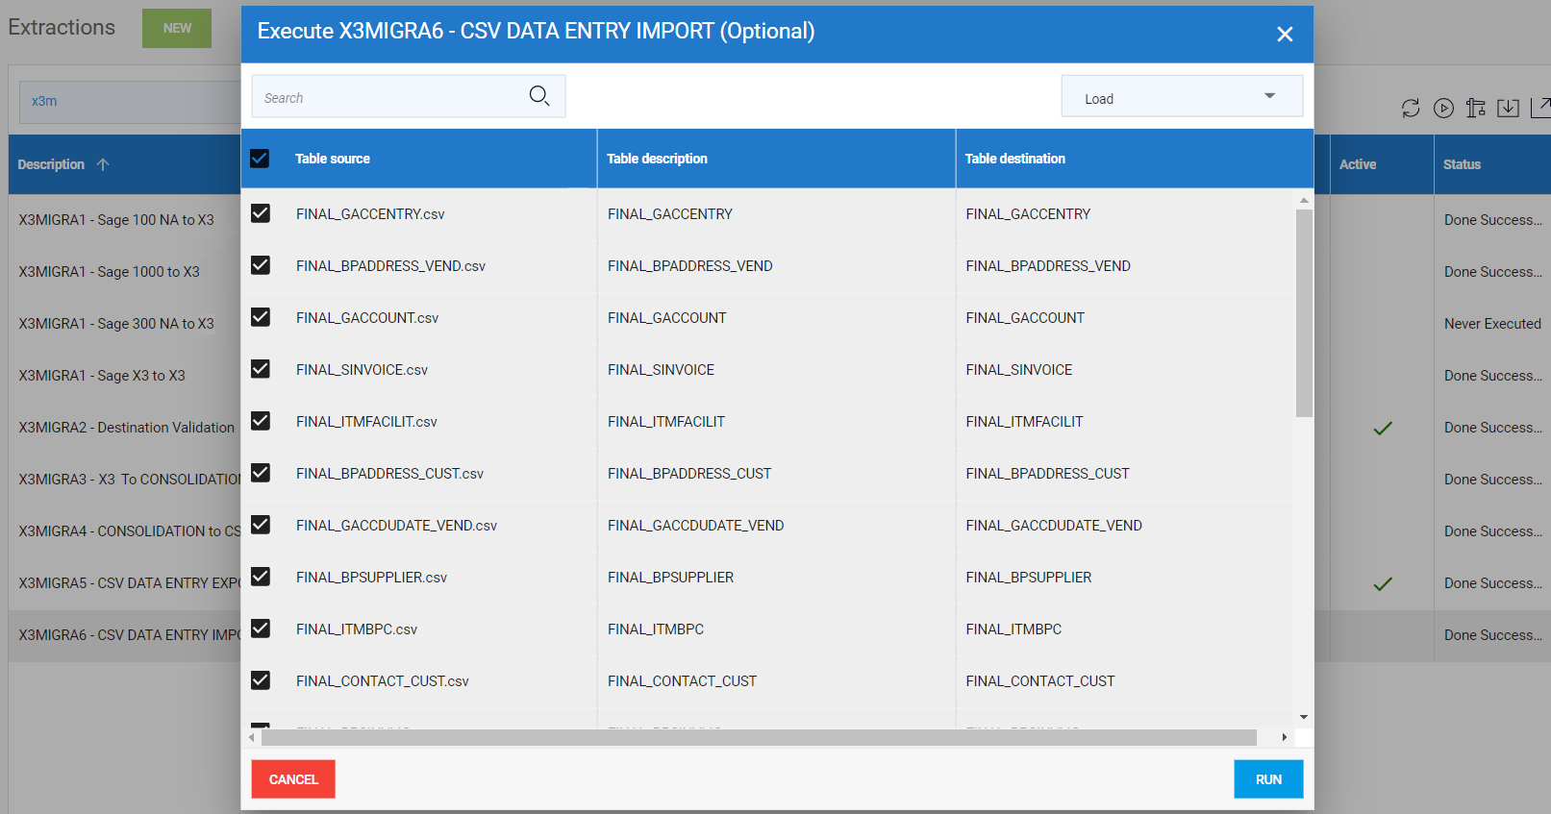Screen dimensions: 1551x814
Task: Click the crane build icon
Action: point(1476,109)
